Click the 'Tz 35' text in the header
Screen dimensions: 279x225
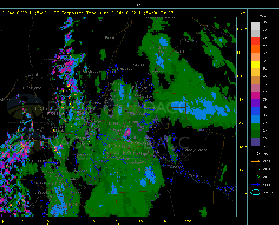click(x=167, y=13)
